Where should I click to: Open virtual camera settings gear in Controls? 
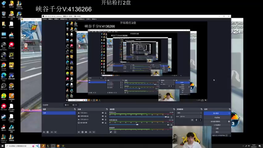(229, 121)
